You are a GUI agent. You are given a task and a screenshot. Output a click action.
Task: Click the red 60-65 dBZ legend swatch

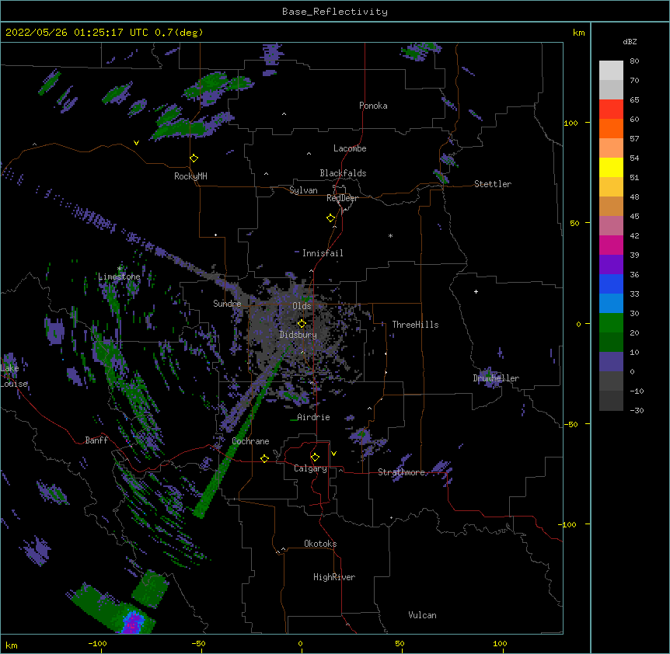(x=611, y=110)
